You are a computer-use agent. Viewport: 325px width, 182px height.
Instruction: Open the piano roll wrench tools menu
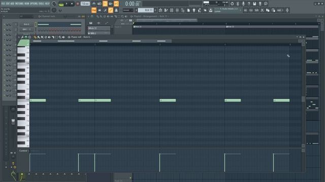coord(22,37)
